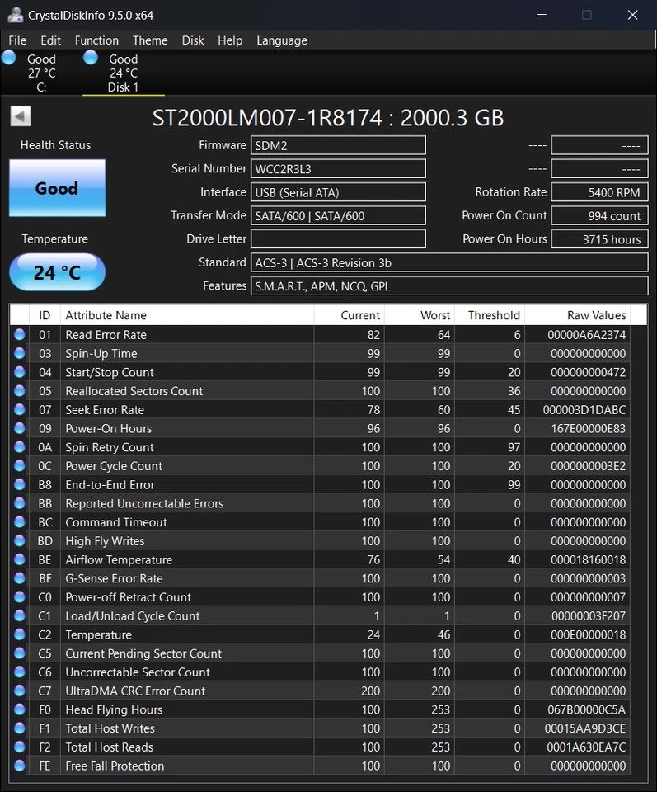Click the Worst column header
The image size is (657, 792).
tap(420, 315)
